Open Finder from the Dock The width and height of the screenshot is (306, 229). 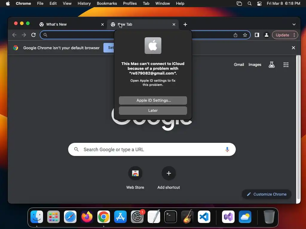[37, 217]
